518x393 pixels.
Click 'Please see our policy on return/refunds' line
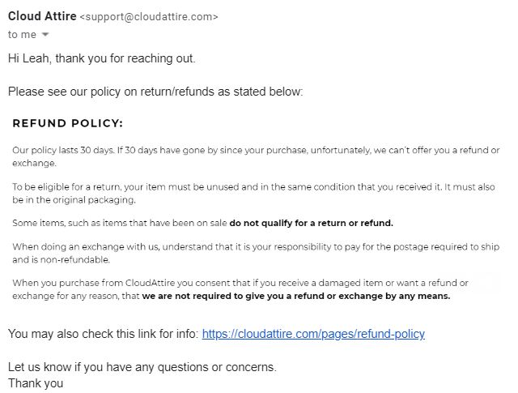(155, 92)
